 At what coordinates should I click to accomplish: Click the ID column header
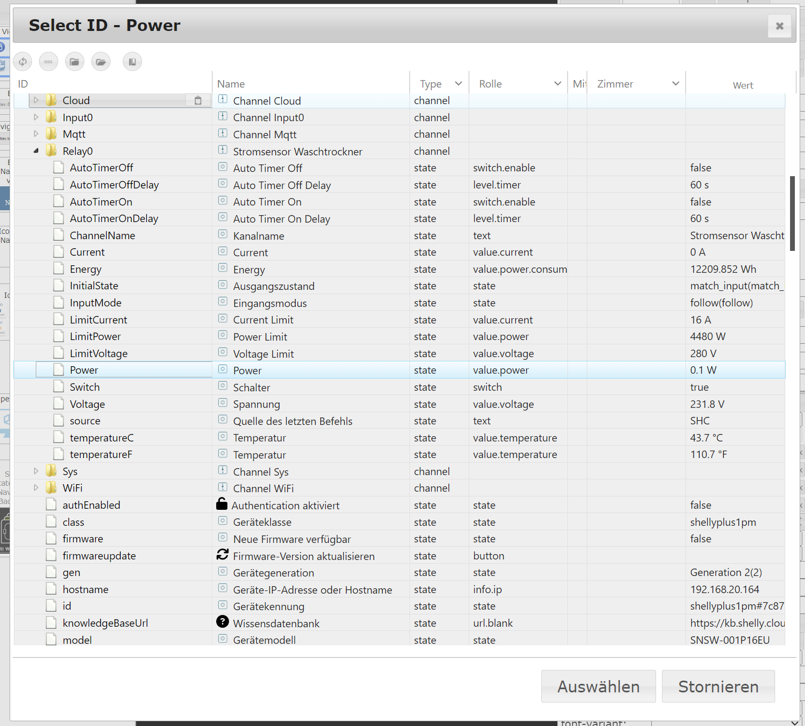(23, 84)
